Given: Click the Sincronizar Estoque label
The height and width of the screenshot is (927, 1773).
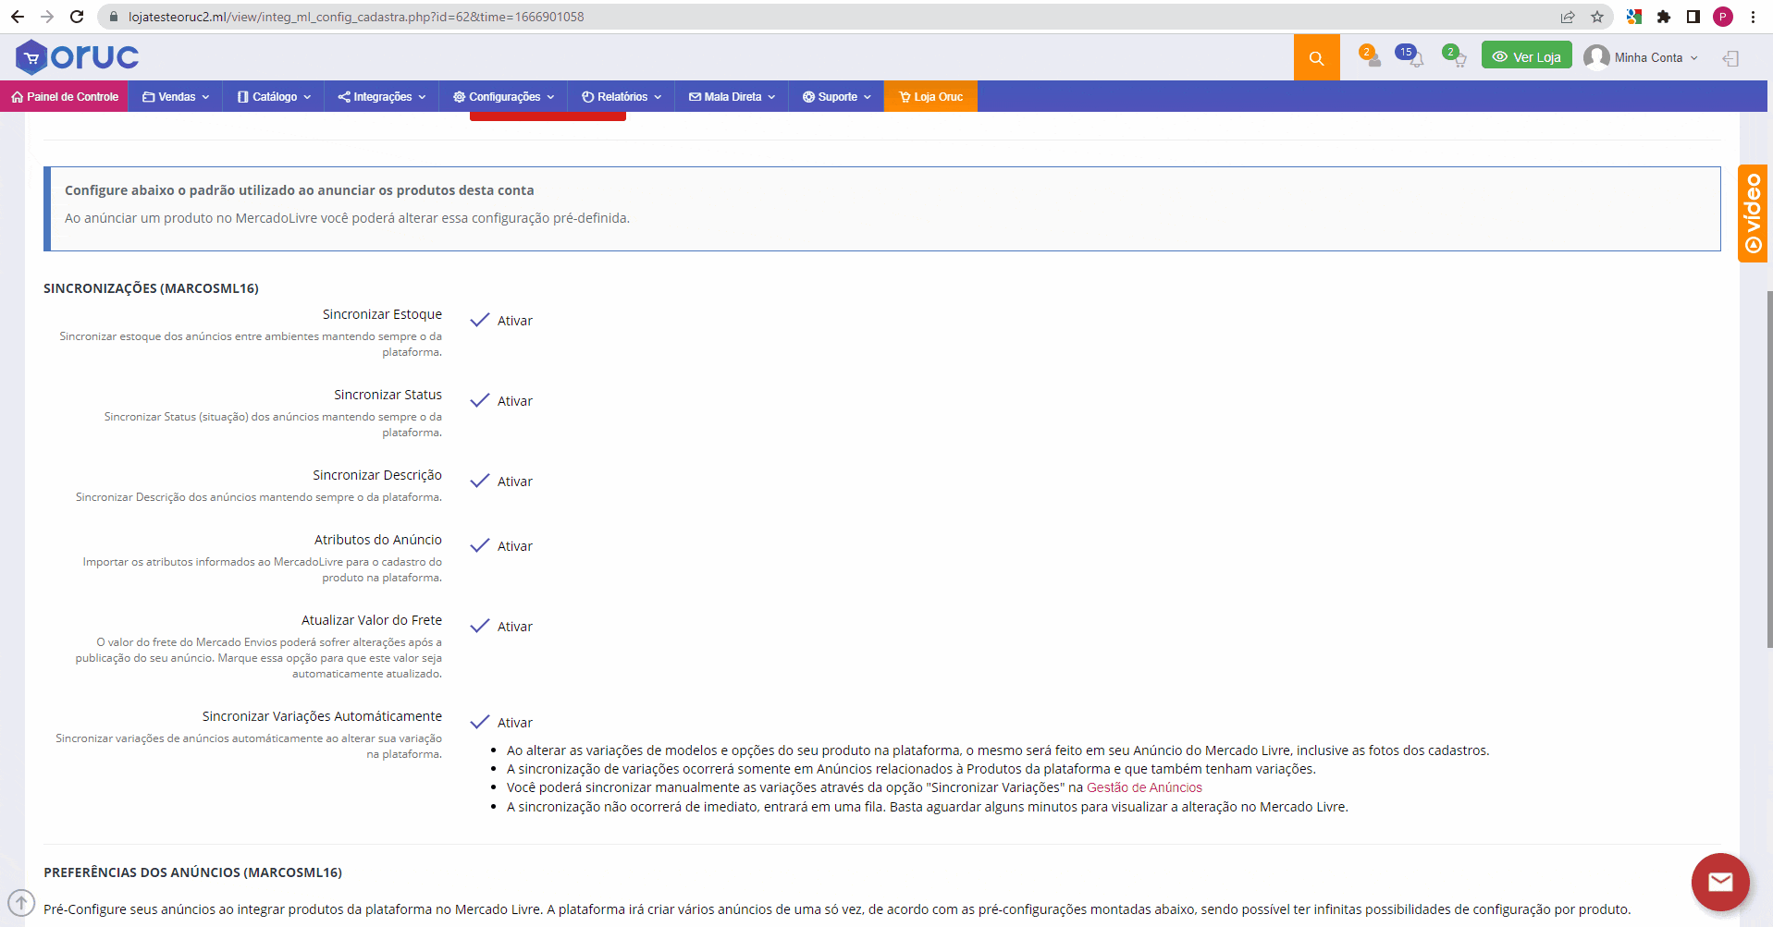Looking at the screenshot, I should pyautogui.click(x=382, y=314).
